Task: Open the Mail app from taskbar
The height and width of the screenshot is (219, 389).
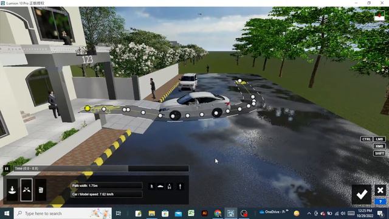Action: click(178, 214)
